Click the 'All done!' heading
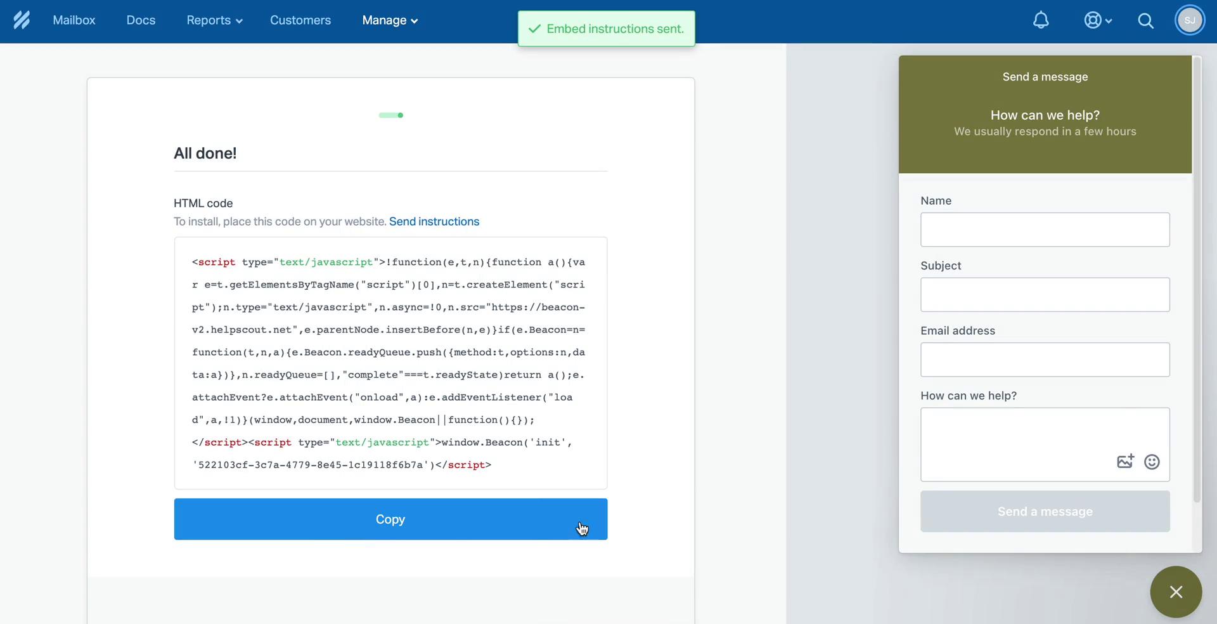This screenshot has height=624, width=1217. (205, 153)
